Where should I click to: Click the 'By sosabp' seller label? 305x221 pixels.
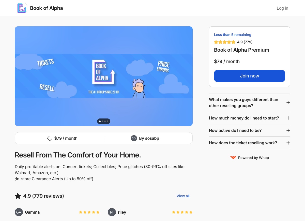point(149,138)
